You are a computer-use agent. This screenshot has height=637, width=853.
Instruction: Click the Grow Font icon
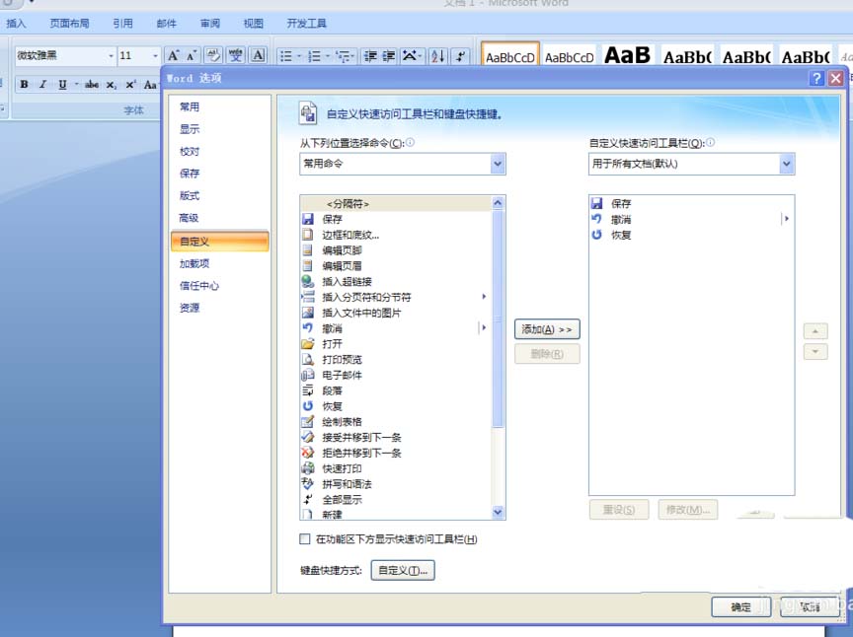click(173, 55)
